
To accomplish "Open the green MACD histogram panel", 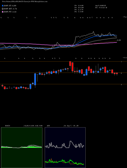I will coord(22,148).
